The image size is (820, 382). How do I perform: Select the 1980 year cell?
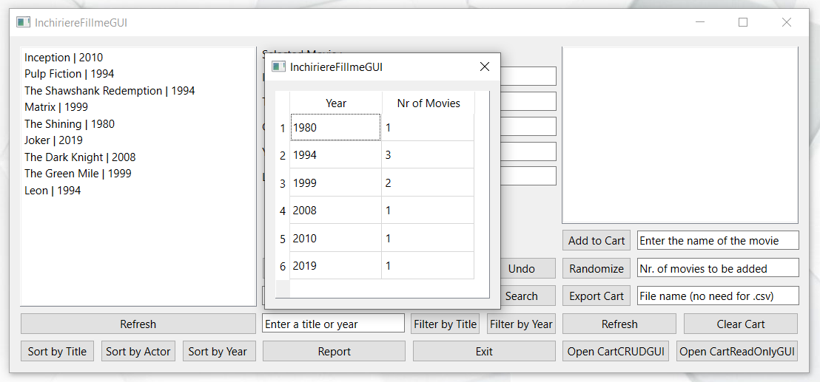(336, 127)
